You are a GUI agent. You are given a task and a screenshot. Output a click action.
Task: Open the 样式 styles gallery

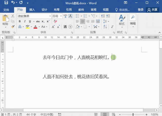[122, 21]
